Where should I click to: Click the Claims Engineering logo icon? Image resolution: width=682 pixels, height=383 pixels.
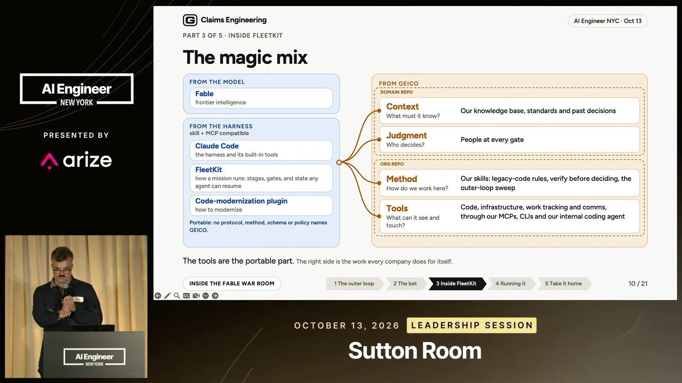(x=190, y=20)
